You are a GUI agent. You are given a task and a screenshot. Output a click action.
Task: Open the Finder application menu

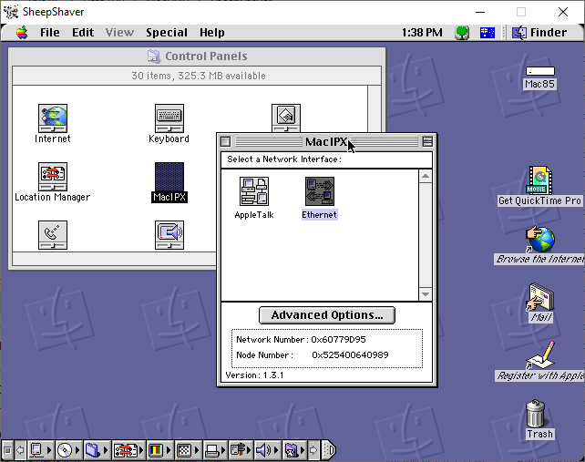539,33
